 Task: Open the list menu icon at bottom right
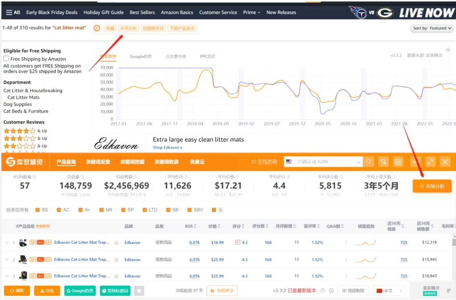[x=448, y=291]
